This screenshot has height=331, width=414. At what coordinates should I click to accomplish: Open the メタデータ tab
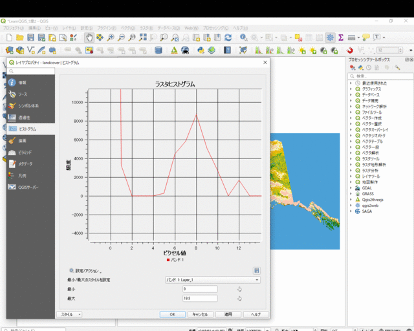coord(30,164)
